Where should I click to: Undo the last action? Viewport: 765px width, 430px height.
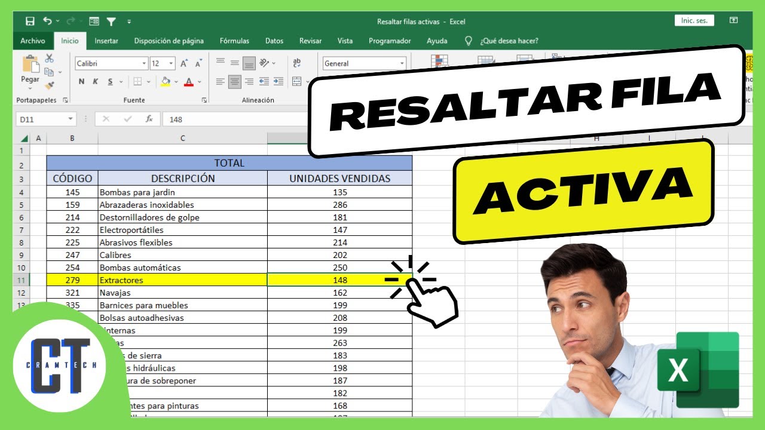[47, 21]
